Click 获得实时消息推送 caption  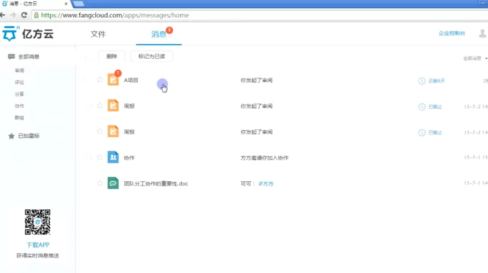point(38,256)
